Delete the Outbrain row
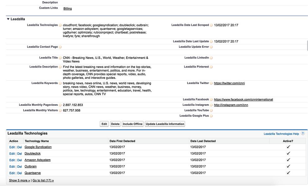The height and width of the screenshot is (186, 308). coord(20,166)
